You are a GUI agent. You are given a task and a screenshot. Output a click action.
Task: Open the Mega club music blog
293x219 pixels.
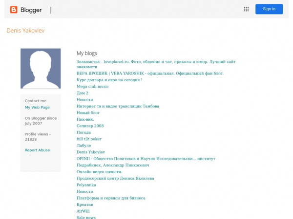click(92, 87)
